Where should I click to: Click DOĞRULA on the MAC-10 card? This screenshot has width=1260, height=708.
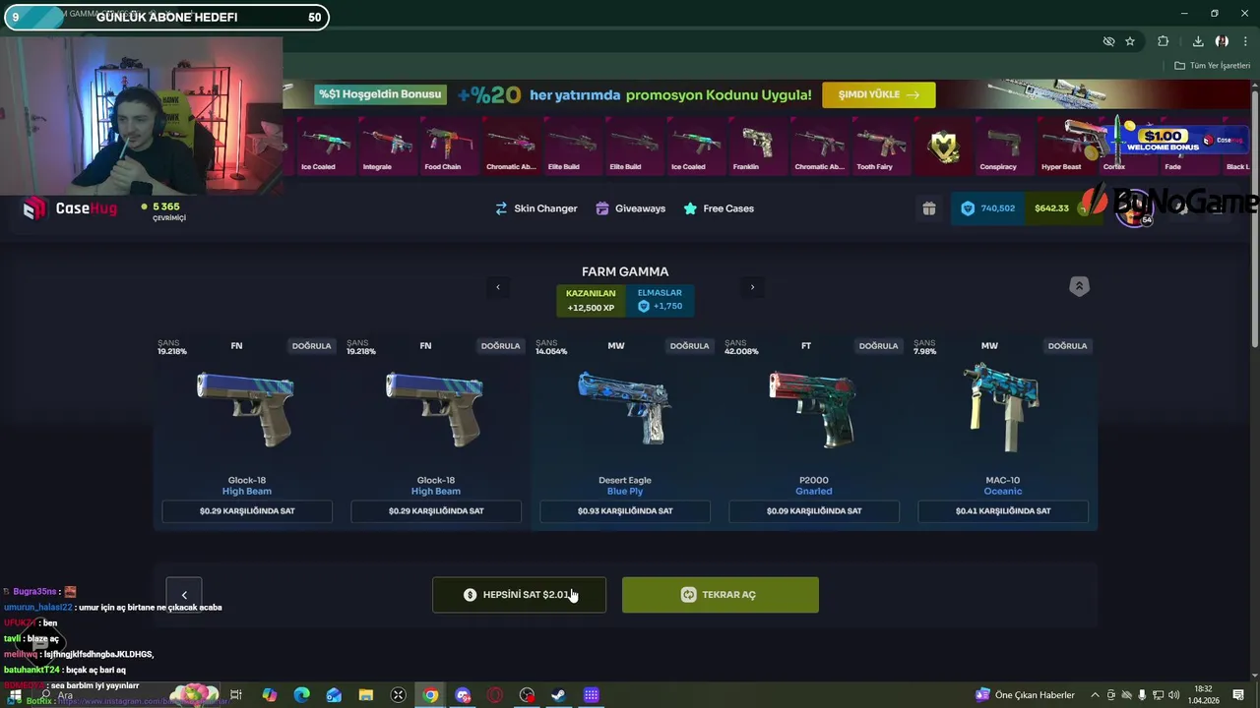pyautogui.click(x=1067, y=346)
